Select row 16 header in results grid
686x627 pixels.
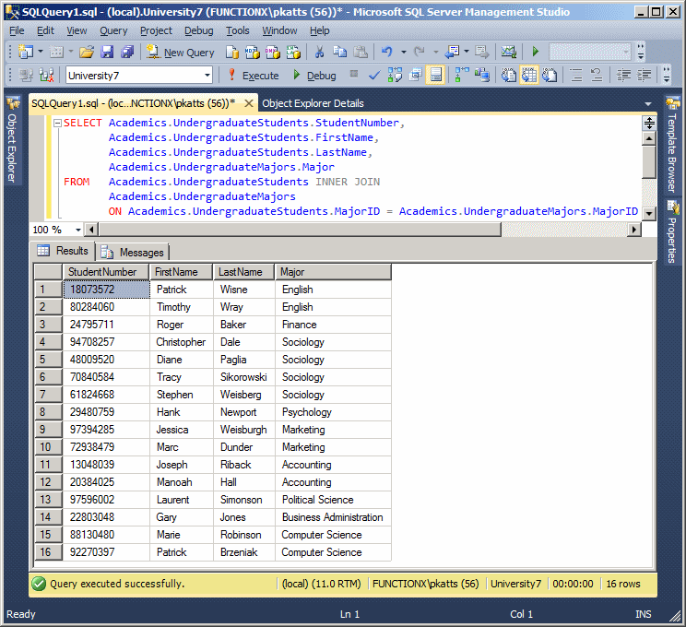point(48,552)
